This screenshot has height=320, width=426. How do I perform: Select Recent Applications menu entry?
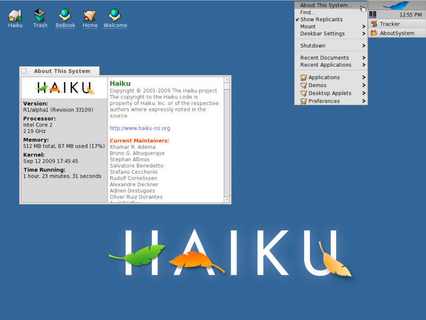point(331,65)
